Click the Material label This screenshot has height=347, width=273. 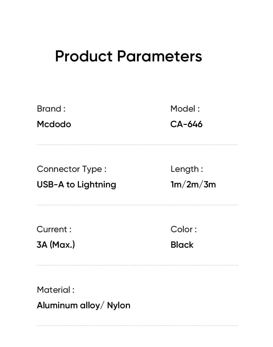coord(55,290)
